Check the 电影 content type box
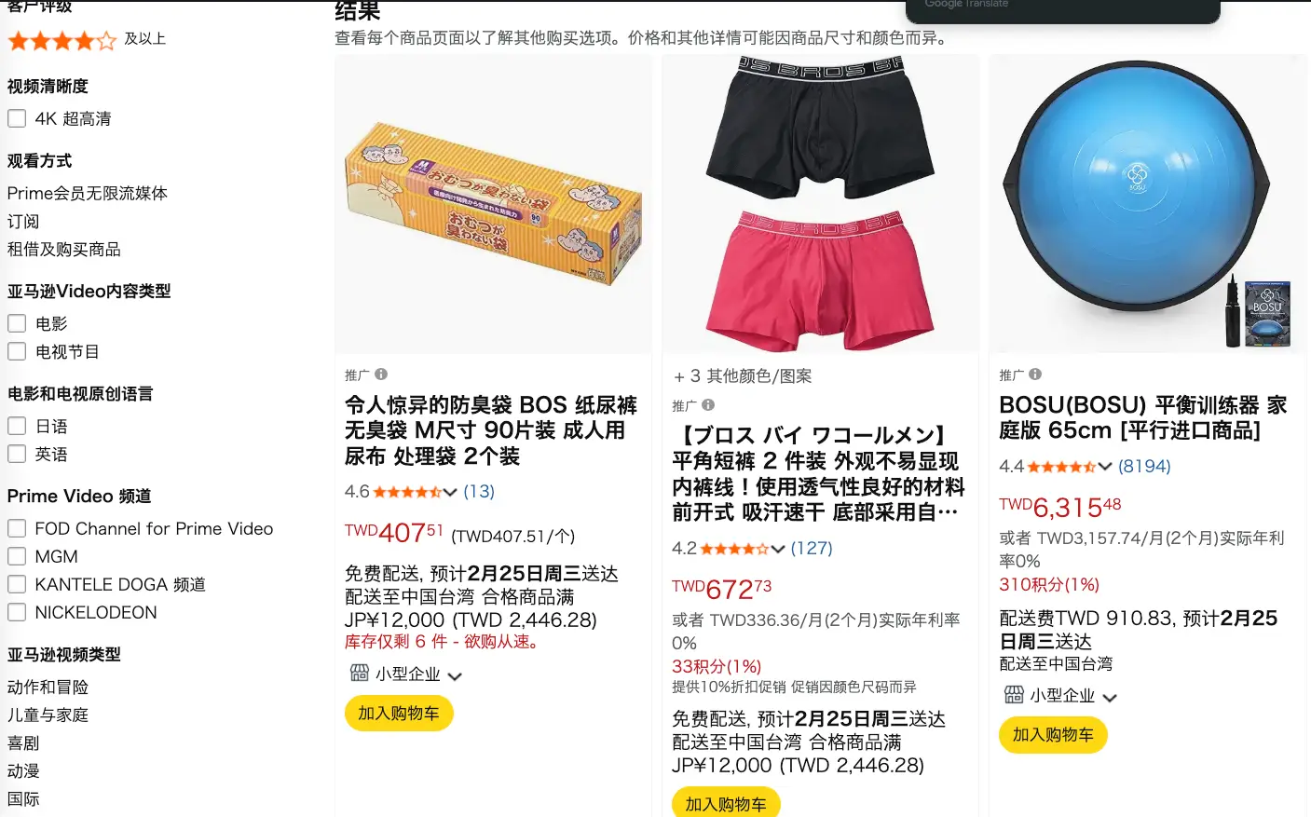 pyautogui.click(x=17, y=323)
